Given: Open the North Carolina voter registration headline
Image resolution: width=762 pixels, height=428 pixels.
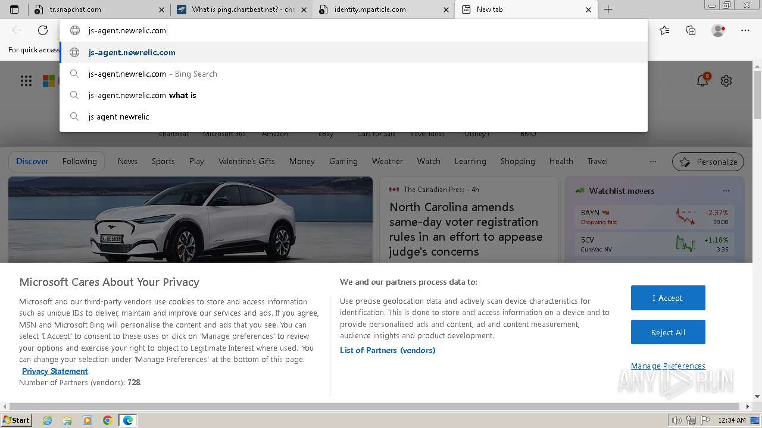Looking at the screenshot, I should coord(466,229).
